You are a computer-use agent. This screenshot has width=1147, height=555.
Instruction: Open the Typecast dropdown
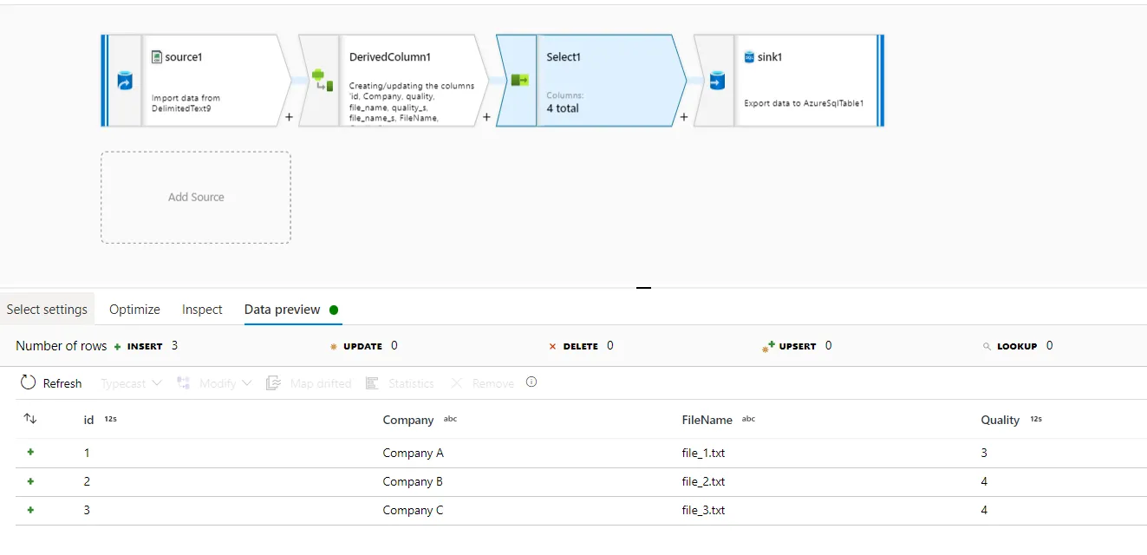click(131, 383)
